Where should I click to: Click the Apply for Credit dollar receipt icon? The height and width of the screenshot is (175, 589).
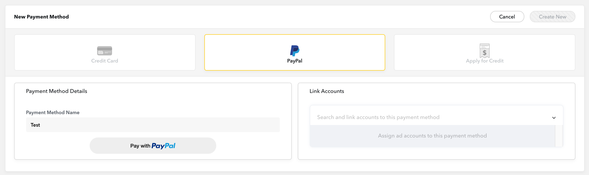[484, 51]
